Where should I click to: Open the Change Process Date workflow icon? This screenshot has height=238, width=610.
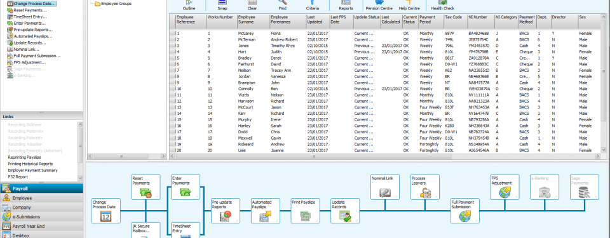tap(106, 211)
